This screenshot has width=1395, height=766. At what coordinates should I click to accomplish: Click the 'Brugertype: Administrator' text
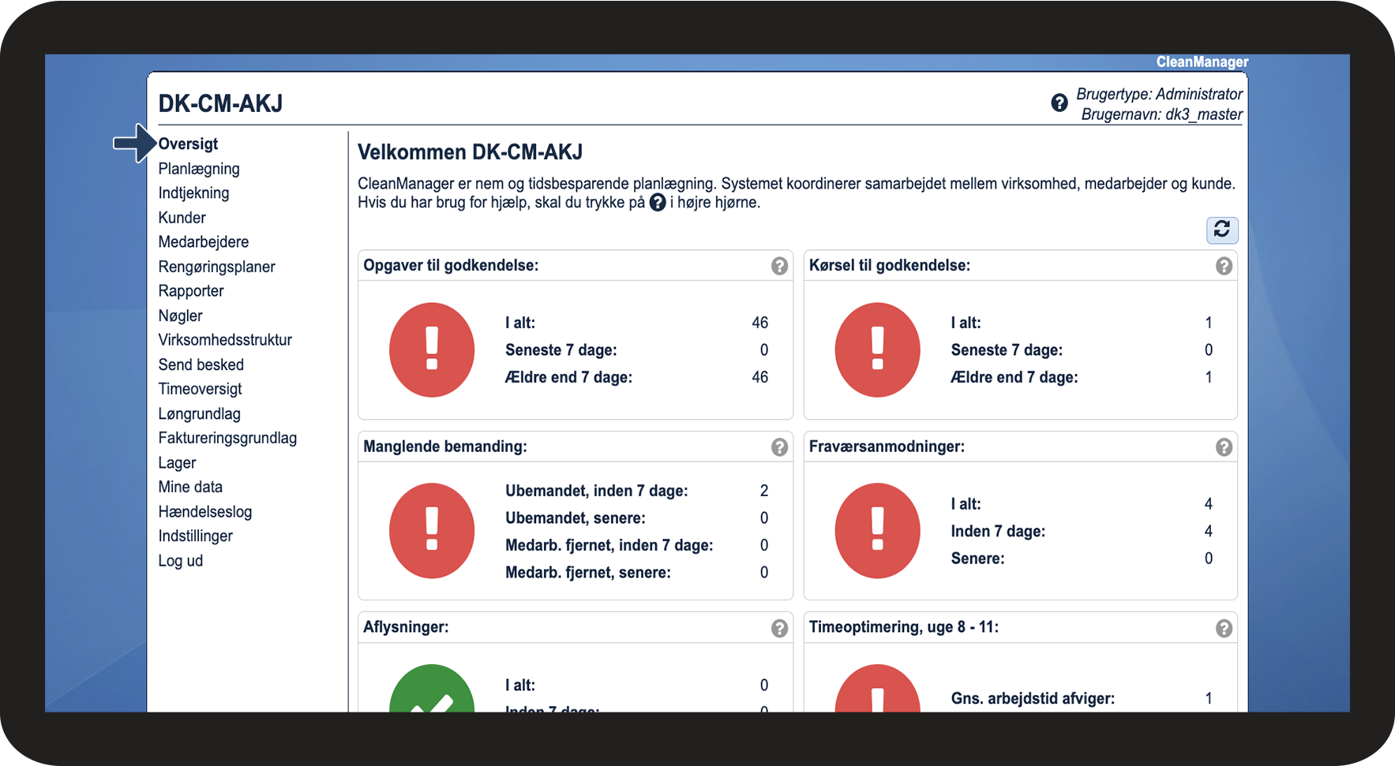(1160, 94)
